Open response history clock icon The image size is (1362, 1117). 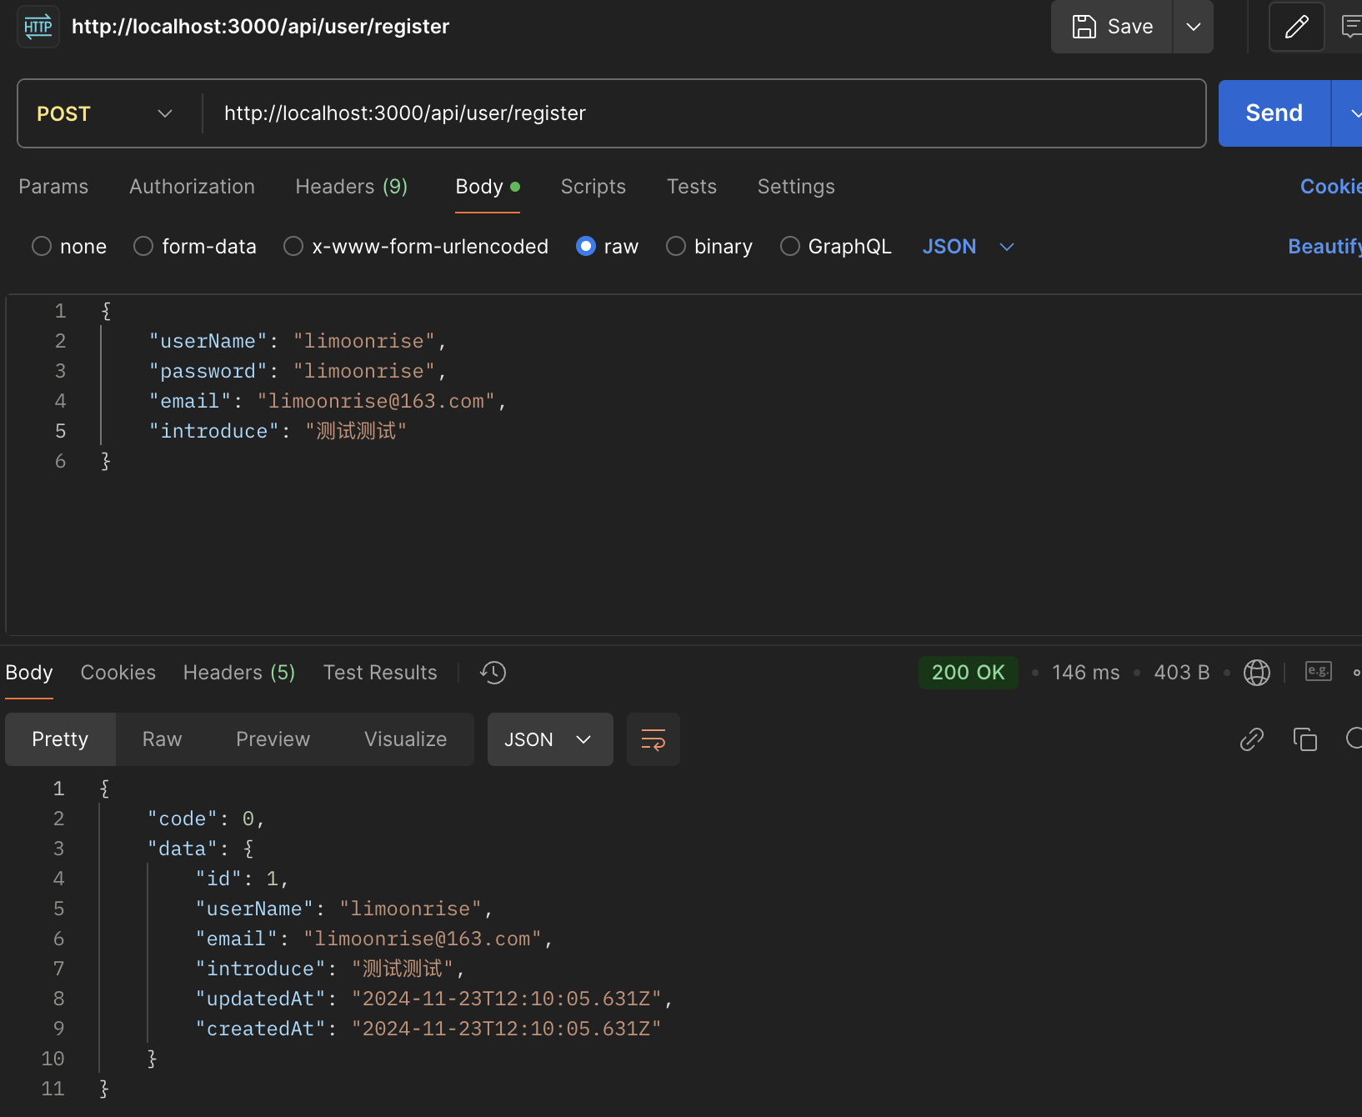(x=493, y=673)
